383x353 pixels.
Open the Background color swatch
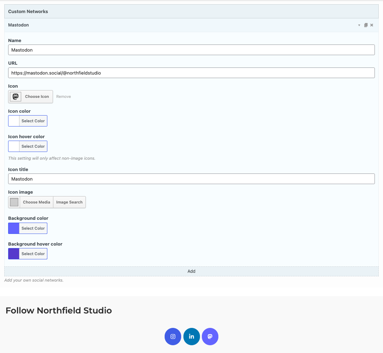(x=14, y=228)
